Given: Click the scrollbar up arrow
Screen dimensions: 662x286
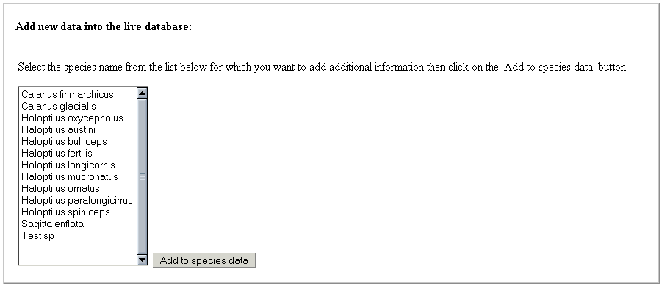Looking at the screenshot, I should click(143, 93).
